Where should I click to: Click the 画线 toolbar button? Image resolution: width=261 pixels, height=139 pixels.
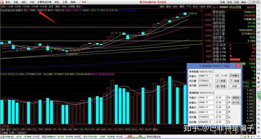[x=182, y=6]
